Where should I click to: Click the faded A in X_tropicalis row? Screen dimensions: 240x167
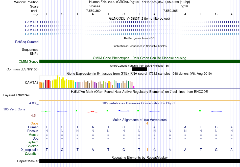coord(170,150)
